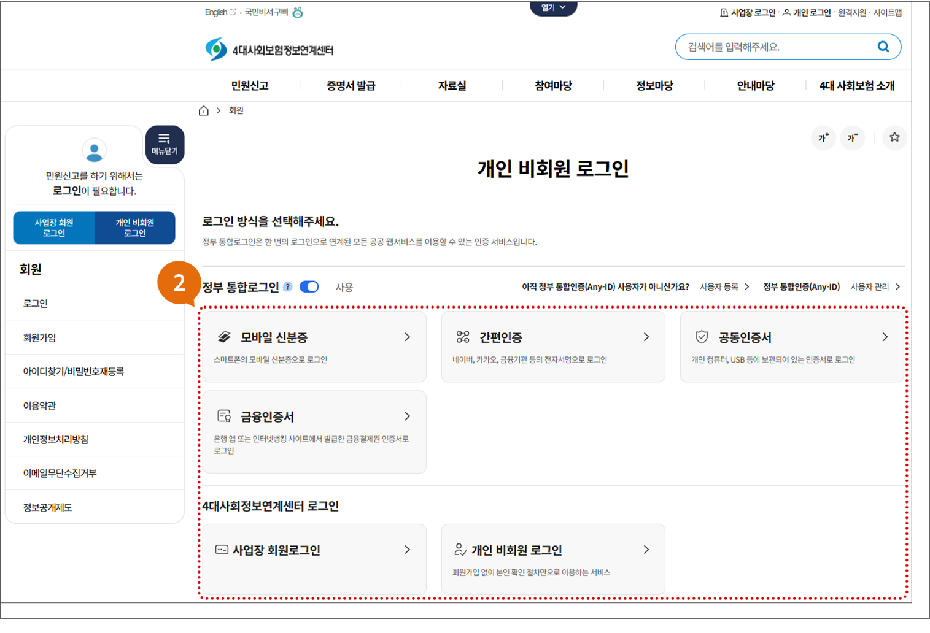Close the side menu with 메뉴닫기
Screen dimensions: 930x633
[x=165, y=144]
